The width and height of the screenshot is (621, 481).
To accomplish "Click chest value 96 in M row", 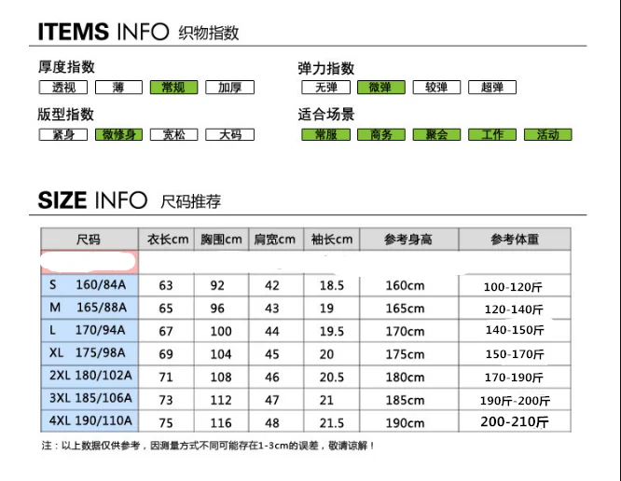I will click(x=217, y=309).
